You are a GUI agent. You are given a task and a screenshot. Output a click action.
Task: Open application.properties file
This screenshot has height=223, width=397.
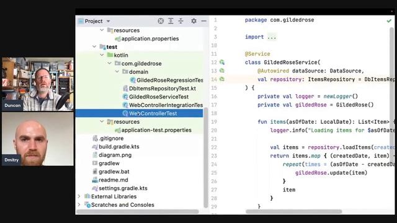pos(150,38)
